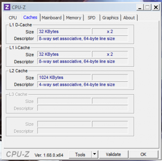The width and height of the screenshot is (162, 161).
Task: Close the CPU-Z window
Action: [x=156, y=7]
